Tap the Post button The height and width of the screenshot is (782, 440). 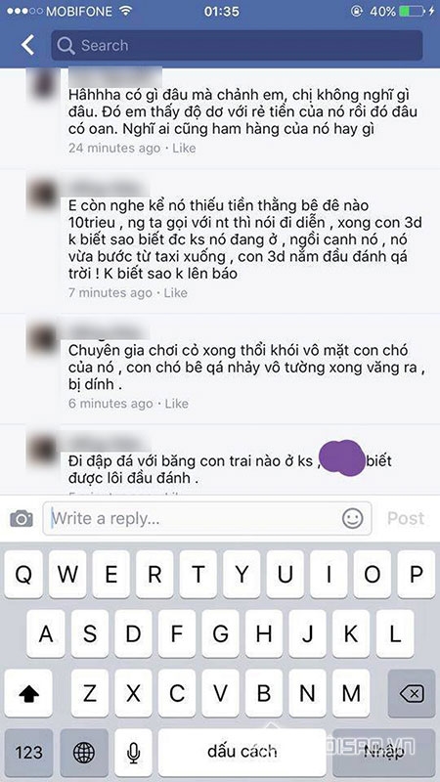(x=406, y=519)
